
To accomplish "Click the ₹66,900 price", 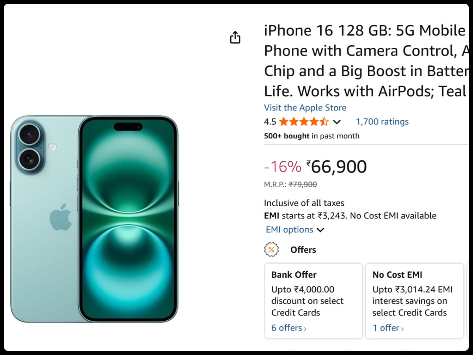I will click(x=339, y=167).
